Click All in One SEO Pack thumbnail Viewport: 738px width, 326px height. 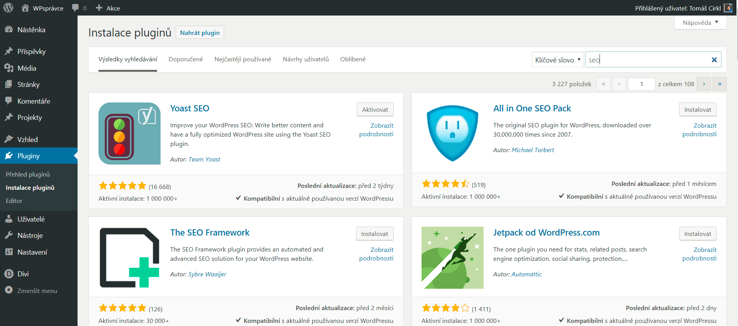point(453,134)
